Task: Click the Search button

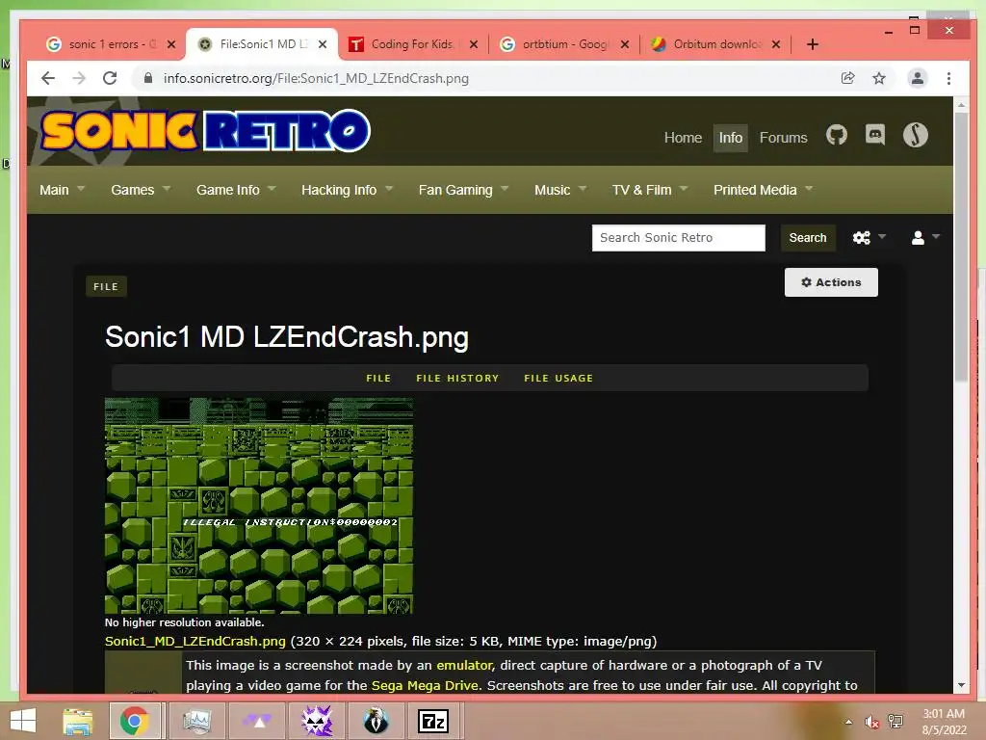Action: (x=808, y=238)
